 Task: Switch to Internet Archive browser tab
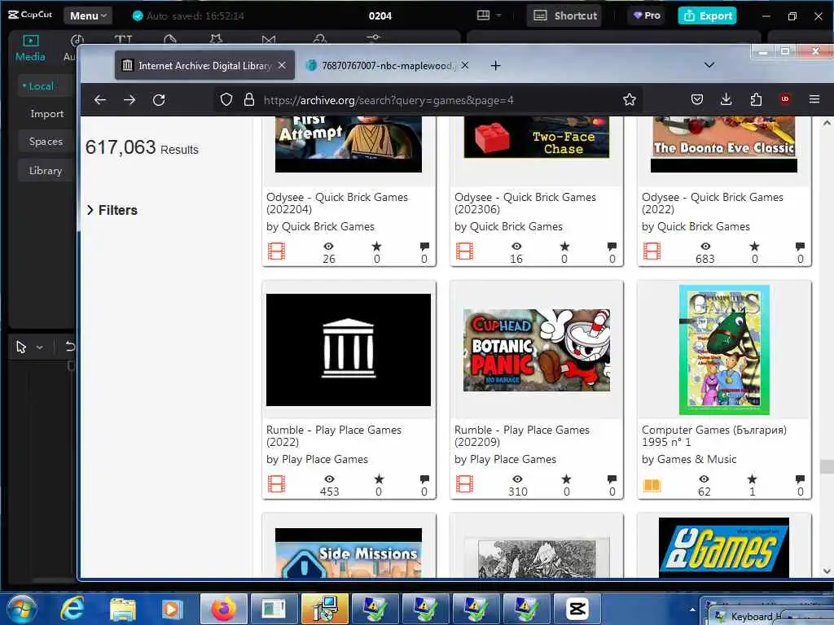click(x=204, y=65)
